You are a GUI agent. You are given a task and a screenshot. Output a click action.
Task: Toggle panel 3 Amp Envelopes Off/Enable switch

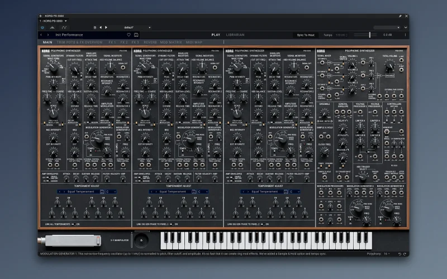click(231, 177)
